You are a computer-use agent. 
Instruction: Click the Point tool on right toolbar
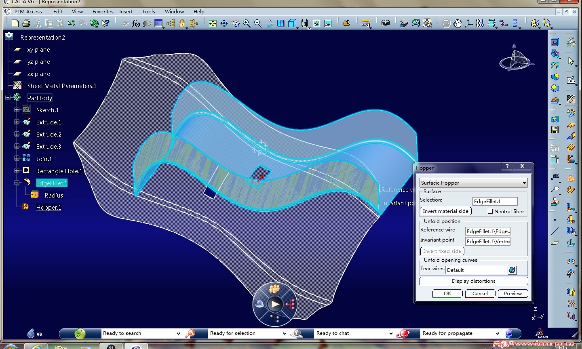tap(555, 220)
